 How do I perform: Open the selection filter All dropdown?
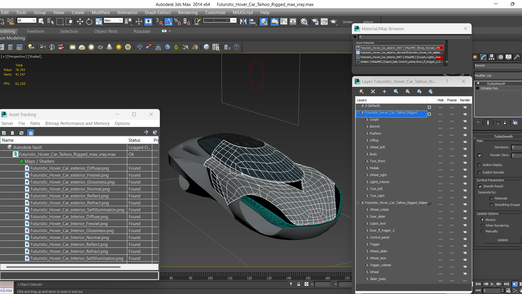point(26,20)
